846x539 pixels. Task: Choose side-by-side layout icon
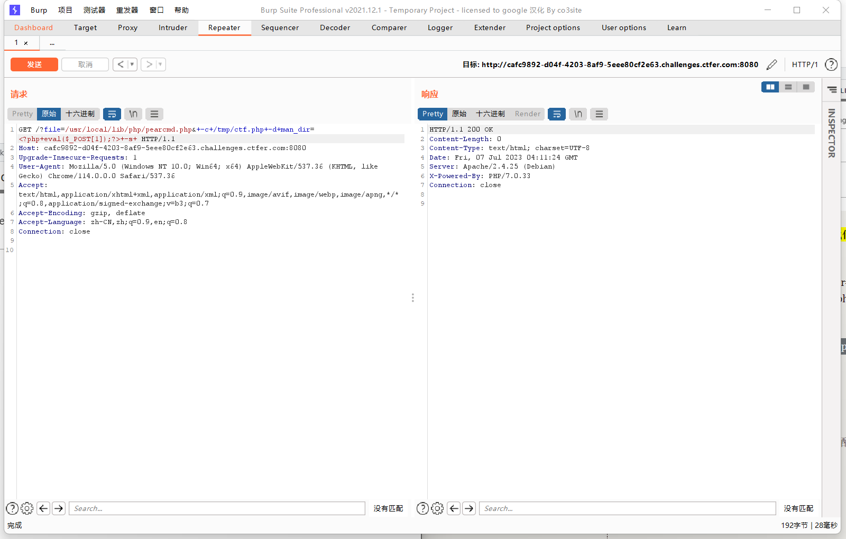coord(770,87)
